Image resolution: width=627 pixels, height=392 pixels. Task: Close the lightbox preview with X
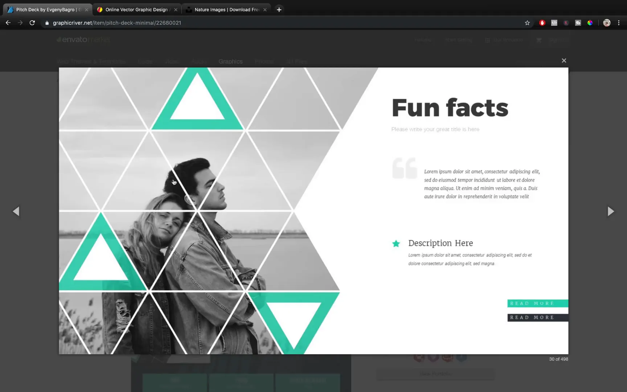pos(564,61)
